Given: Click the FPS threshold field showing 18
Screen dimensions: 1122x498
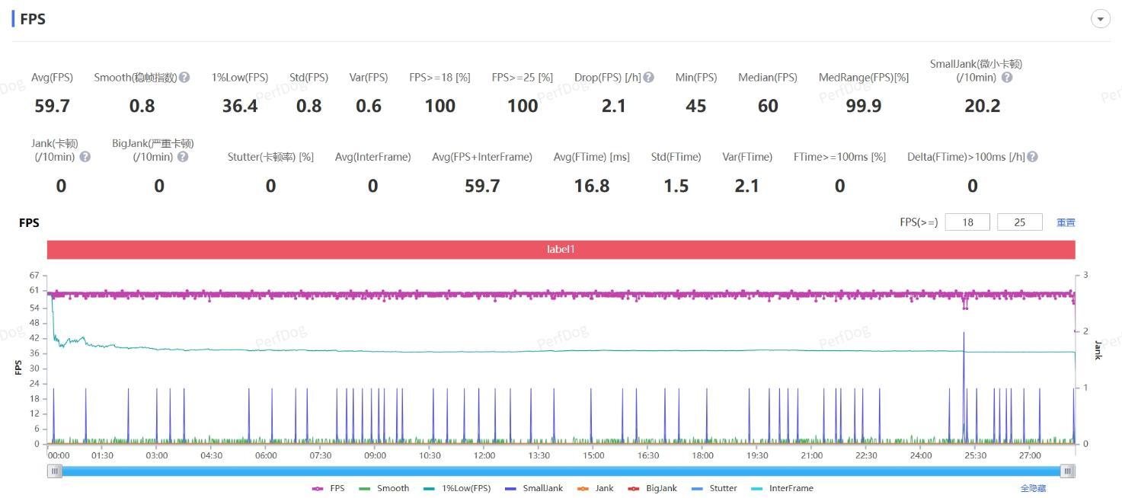Looking at the screenshot, I should pos(967,222).
